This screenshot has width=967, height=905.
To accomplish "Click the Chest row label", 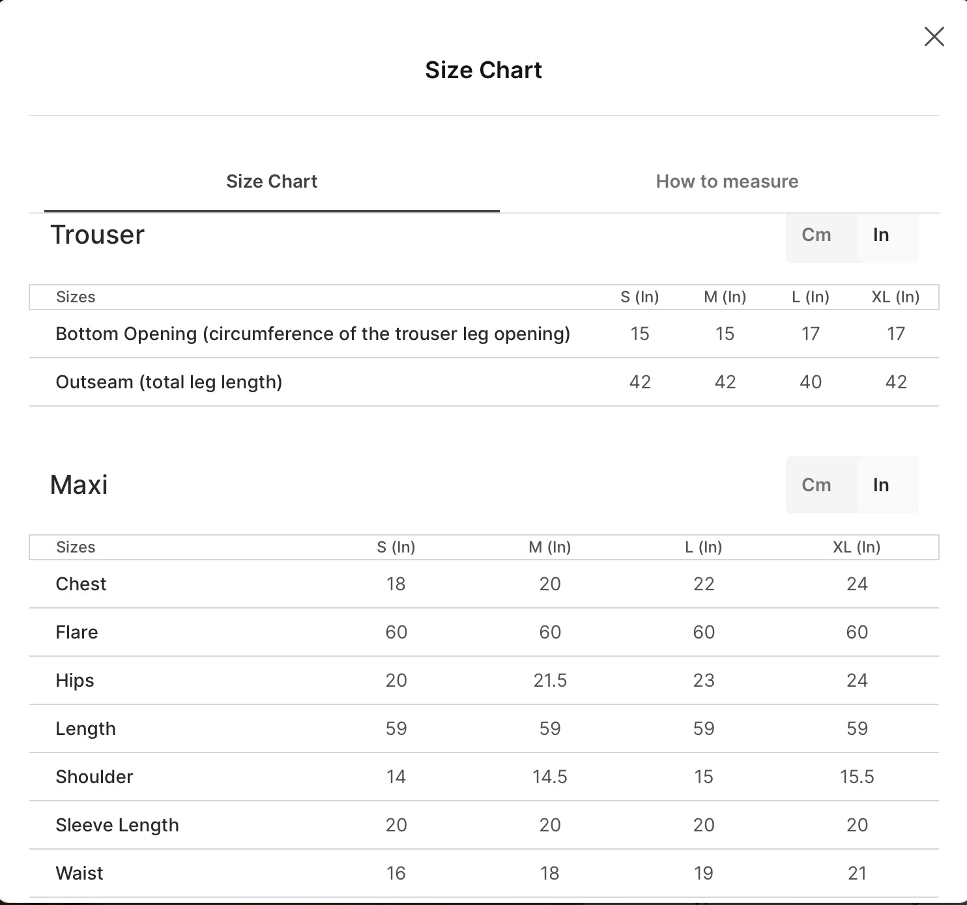I will (81, 584).
